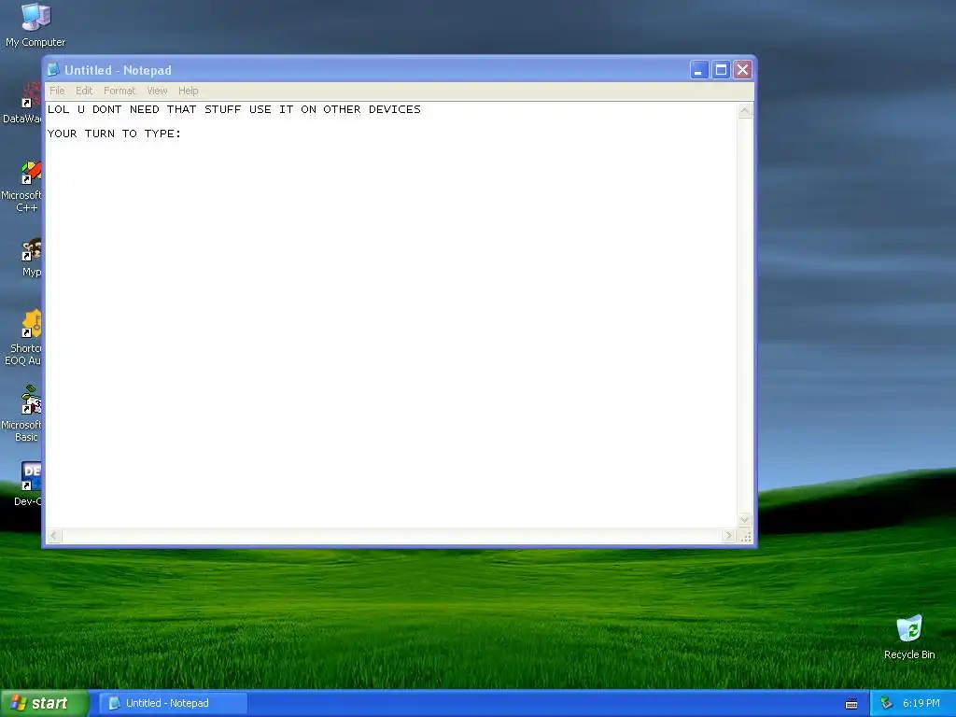956x717 pixels.
Task: Click the keyboard icon in the taskbar
Action: pyautogui.click(x=851, y=704)
